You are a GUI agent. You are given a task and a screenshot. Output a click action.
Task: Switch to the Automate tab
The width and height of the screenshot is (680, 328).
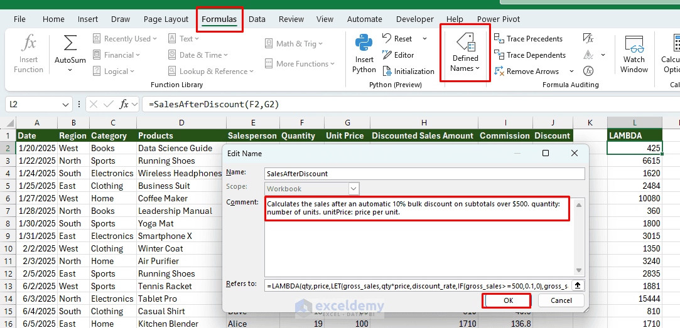tap(364, 19)
